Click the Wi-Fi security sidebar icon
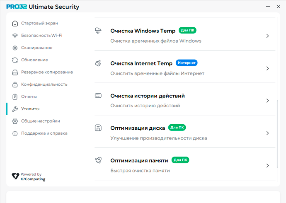 point(15,36)
